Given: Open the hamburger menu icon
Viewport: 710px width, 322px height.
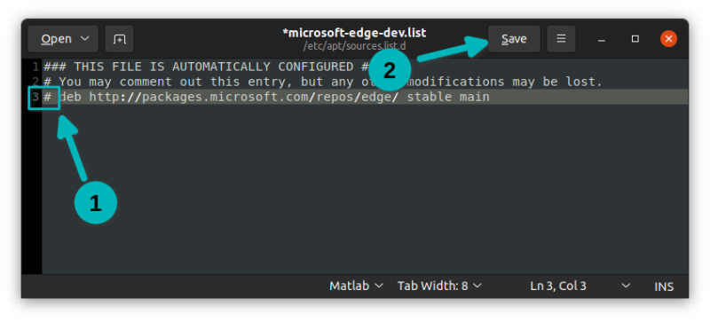Looking at the screenshot, I should click(561, 39).
